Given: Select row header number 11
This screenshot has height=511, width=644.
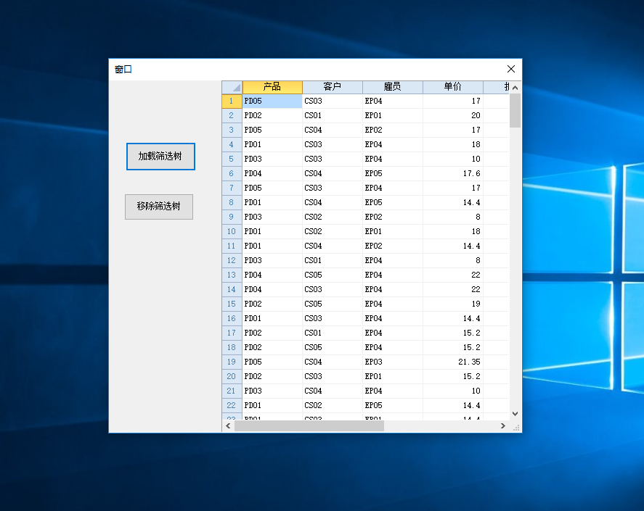Looking at the screenshot, I should click(x=232, y=246).
